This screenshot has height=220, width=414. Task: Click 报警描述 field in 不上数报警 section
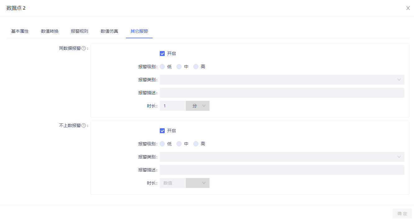[282, 170]
